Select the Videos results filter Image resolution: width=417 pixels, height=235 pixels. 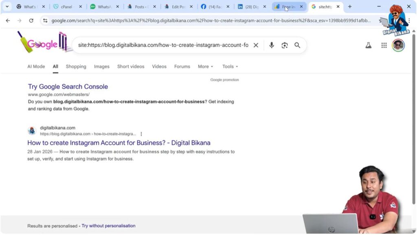pos(159,66)
